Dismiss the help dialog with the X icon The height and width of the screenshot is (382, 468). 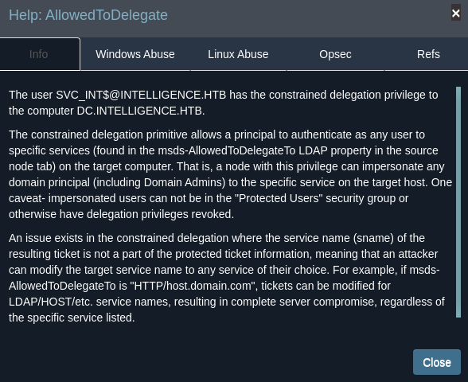(x=456, y=13)
